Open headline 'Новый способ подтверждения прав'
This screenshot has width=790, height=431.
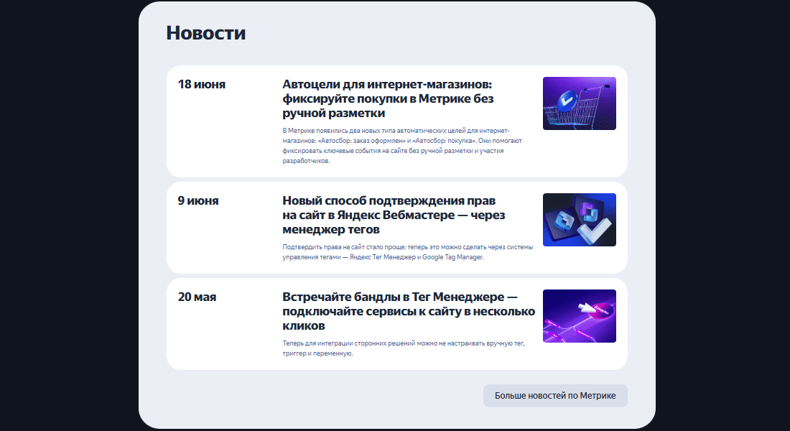pyautogui.click(x=394, y=215)
